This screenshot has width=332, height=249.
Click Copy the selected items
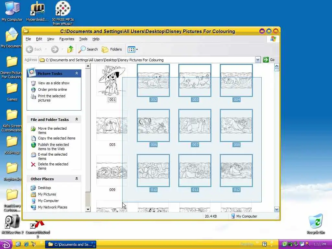tap(56, 138)
